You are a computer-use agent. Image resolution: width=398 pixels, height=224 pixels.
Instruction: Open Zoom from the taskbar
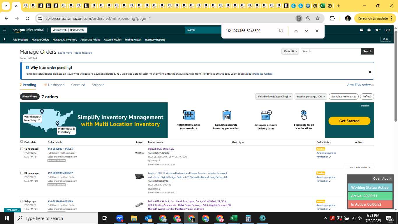click(120, 218)
